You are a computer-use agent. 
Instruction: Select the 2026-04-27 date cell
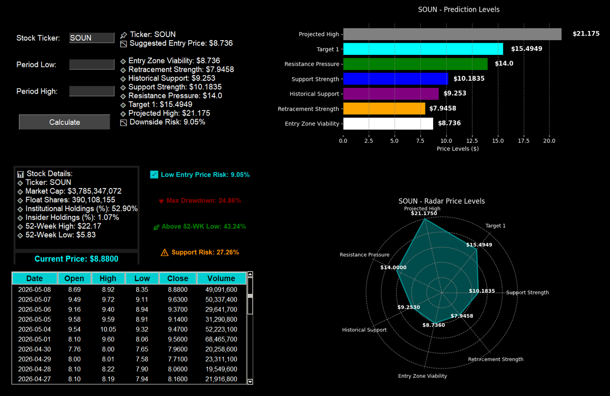(x=35, y=379)
